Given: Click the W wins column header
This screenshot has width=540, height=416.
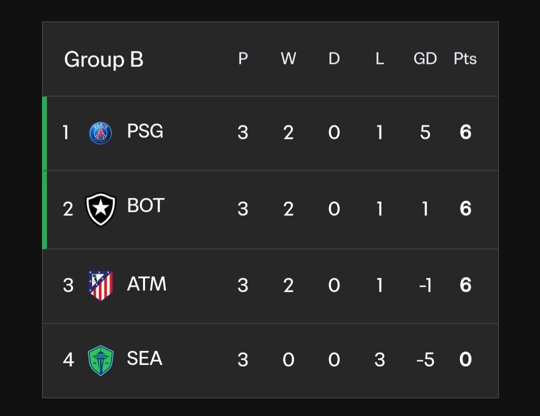Looking at the screenshot, I should 288,59.
